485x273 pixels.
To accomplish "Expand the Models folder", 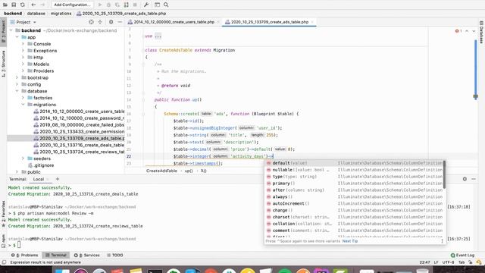I will click(x=23, y=64).
